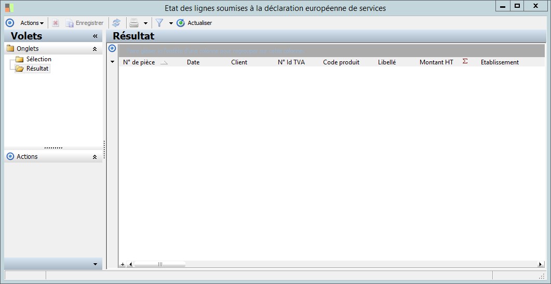Image resolution: width=551 pixels, height=284 pixels.
Task: Click the N° Id TVA column header
Action: click(x=291, y=62)
